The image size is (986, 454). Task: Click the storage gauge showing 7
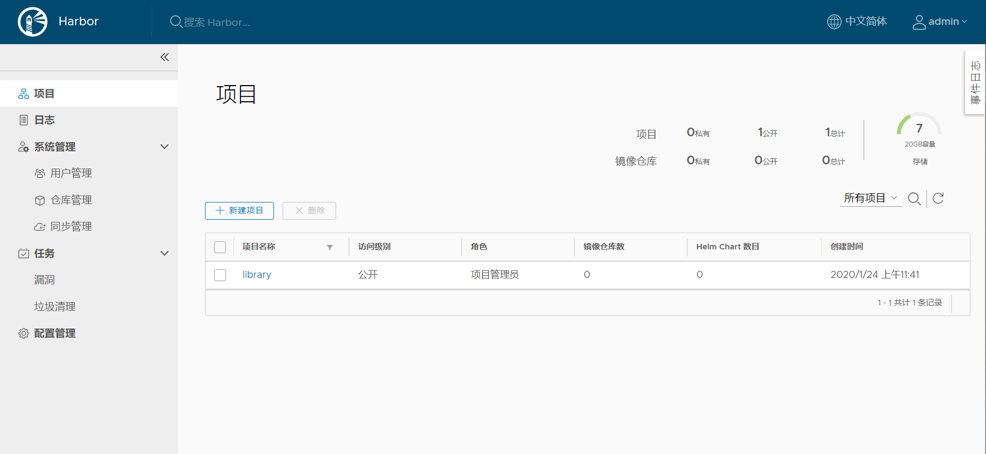coord(920,125)
